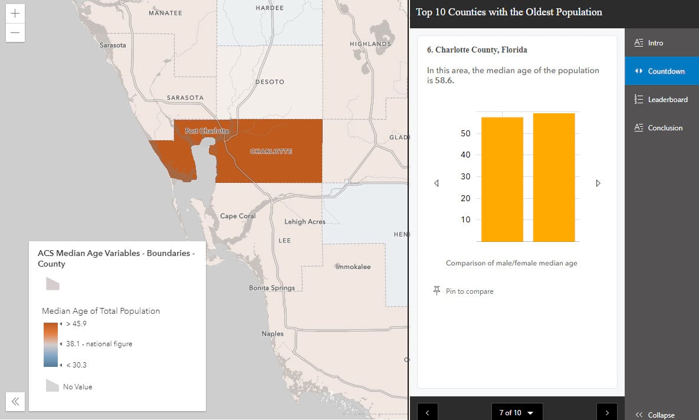699x420 pixels.
Task: Click the Cape Coral map label
Action: coord(238,216)
